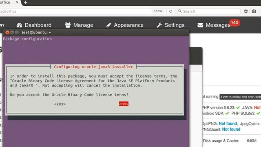The image size is (261, 147).
Task: Click the Android SDK status text
Action: (213, 114)
